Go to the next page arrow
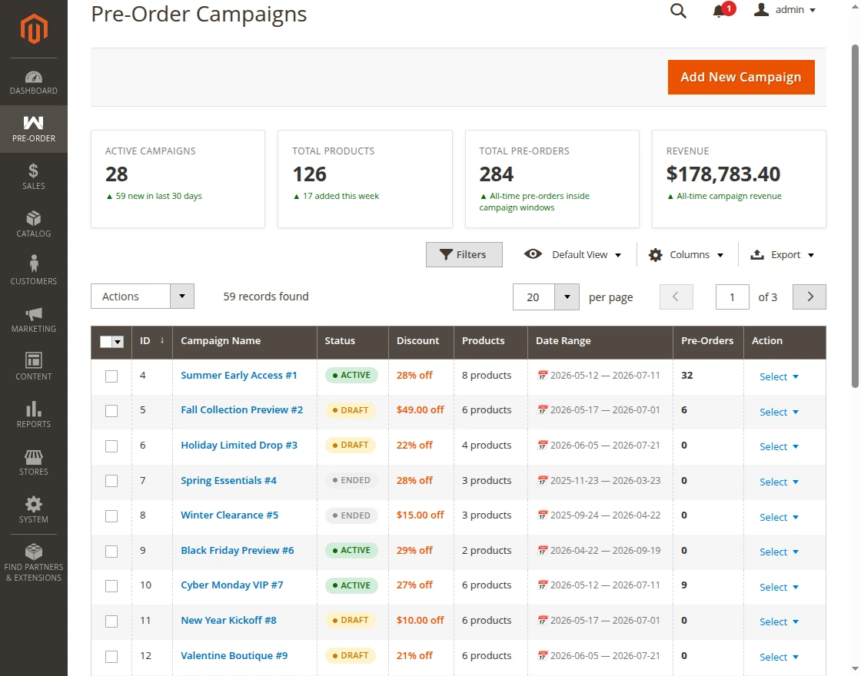Viewport: 861px width, 676px height. [x=809, y=297]
